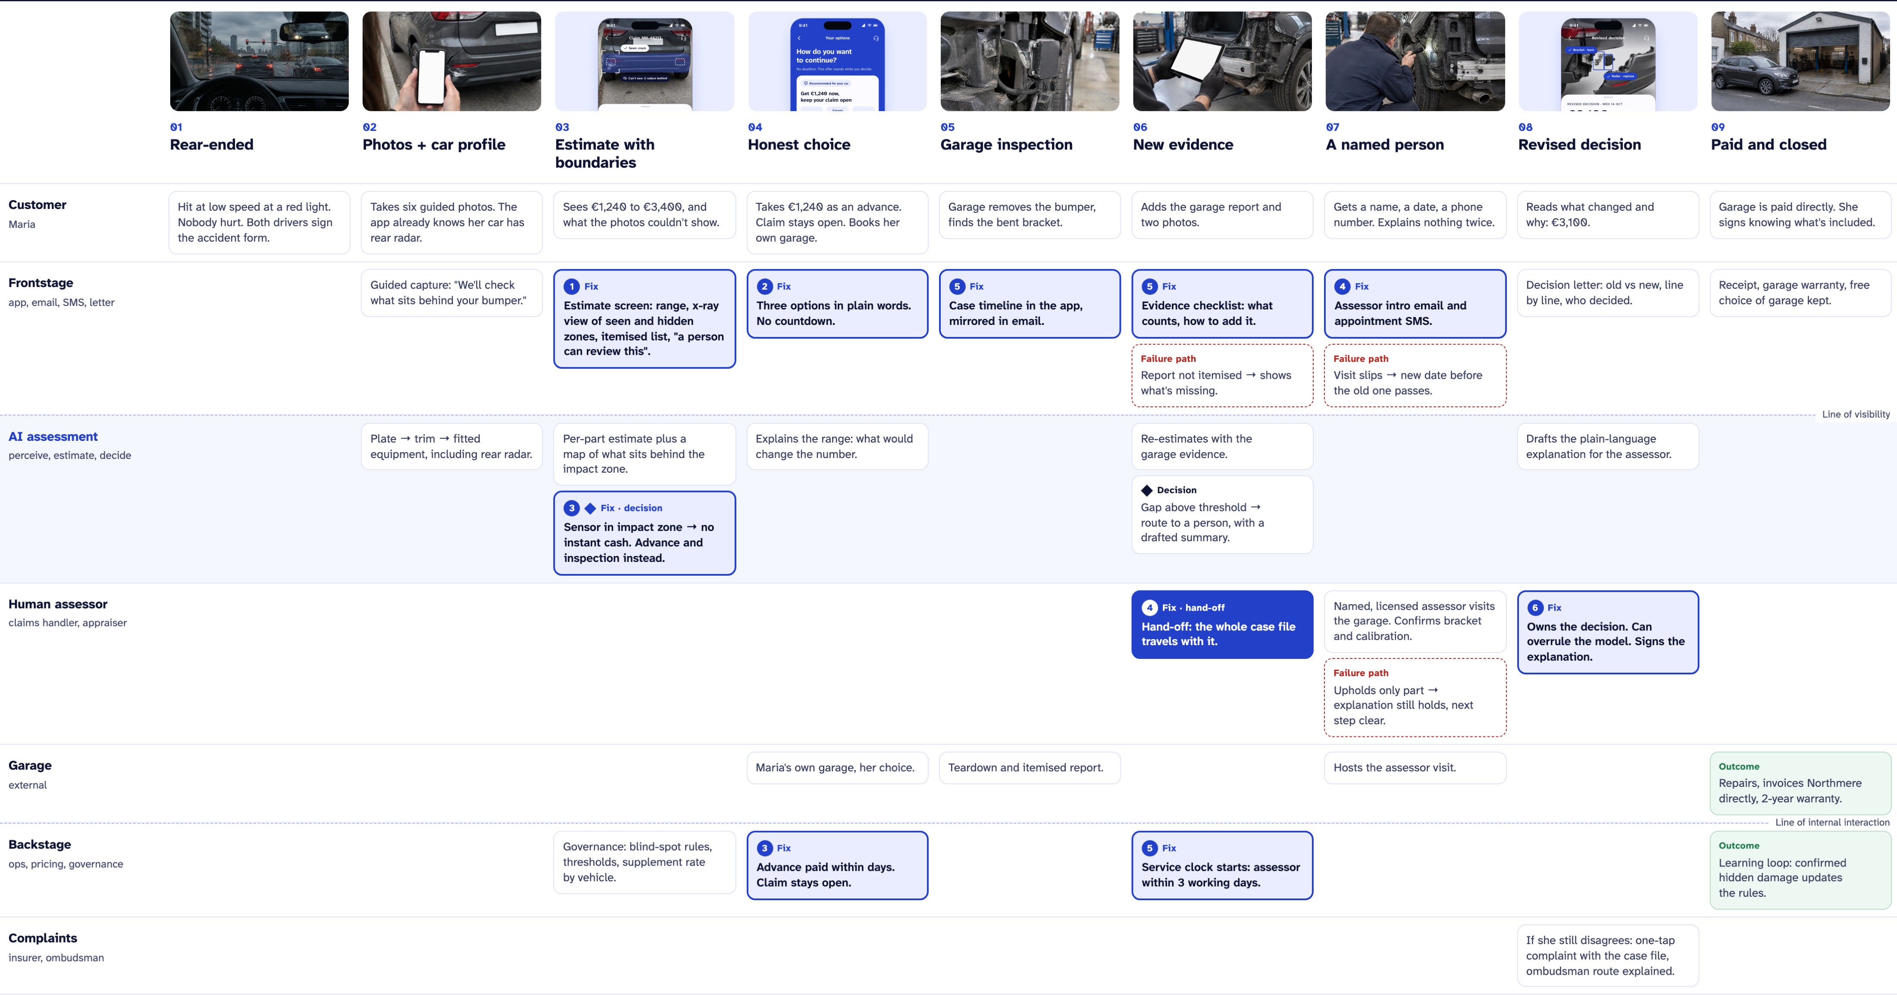Click the number 4 badge on Assessor intro email card

pos(1343,286)
